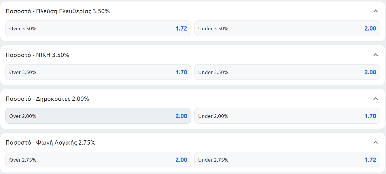Click the Ποσοστό - ΝΙΚΗ 3.50% heading
The image size is (386, 174).
[37, 55]
